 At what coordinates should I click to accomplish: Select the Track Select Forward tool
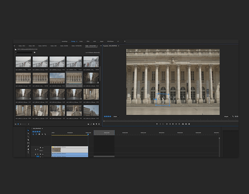click(28, 133)
